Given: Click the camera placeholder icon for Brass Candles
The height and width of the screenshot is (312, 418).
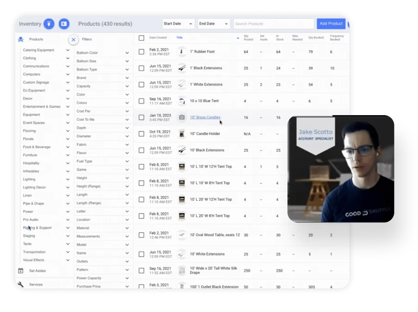Looking at the screenshot, I should 182,117.
